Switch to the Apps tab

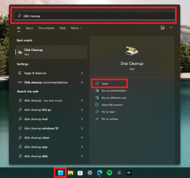(29, 28)
